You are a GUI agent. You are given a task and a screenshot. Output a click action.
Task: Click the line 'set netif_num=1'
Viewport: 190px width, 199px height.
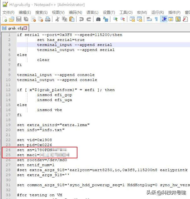click(x=36, y=165)
